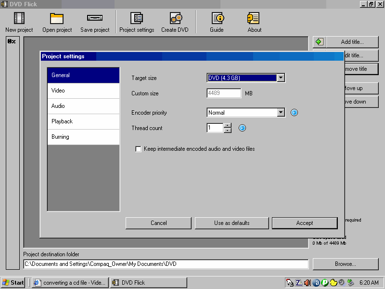Click the Internet Explorer icon in the taskbar
Image resolution: width=385 pixels, height=289 pixels.
(x=37, y=283)
